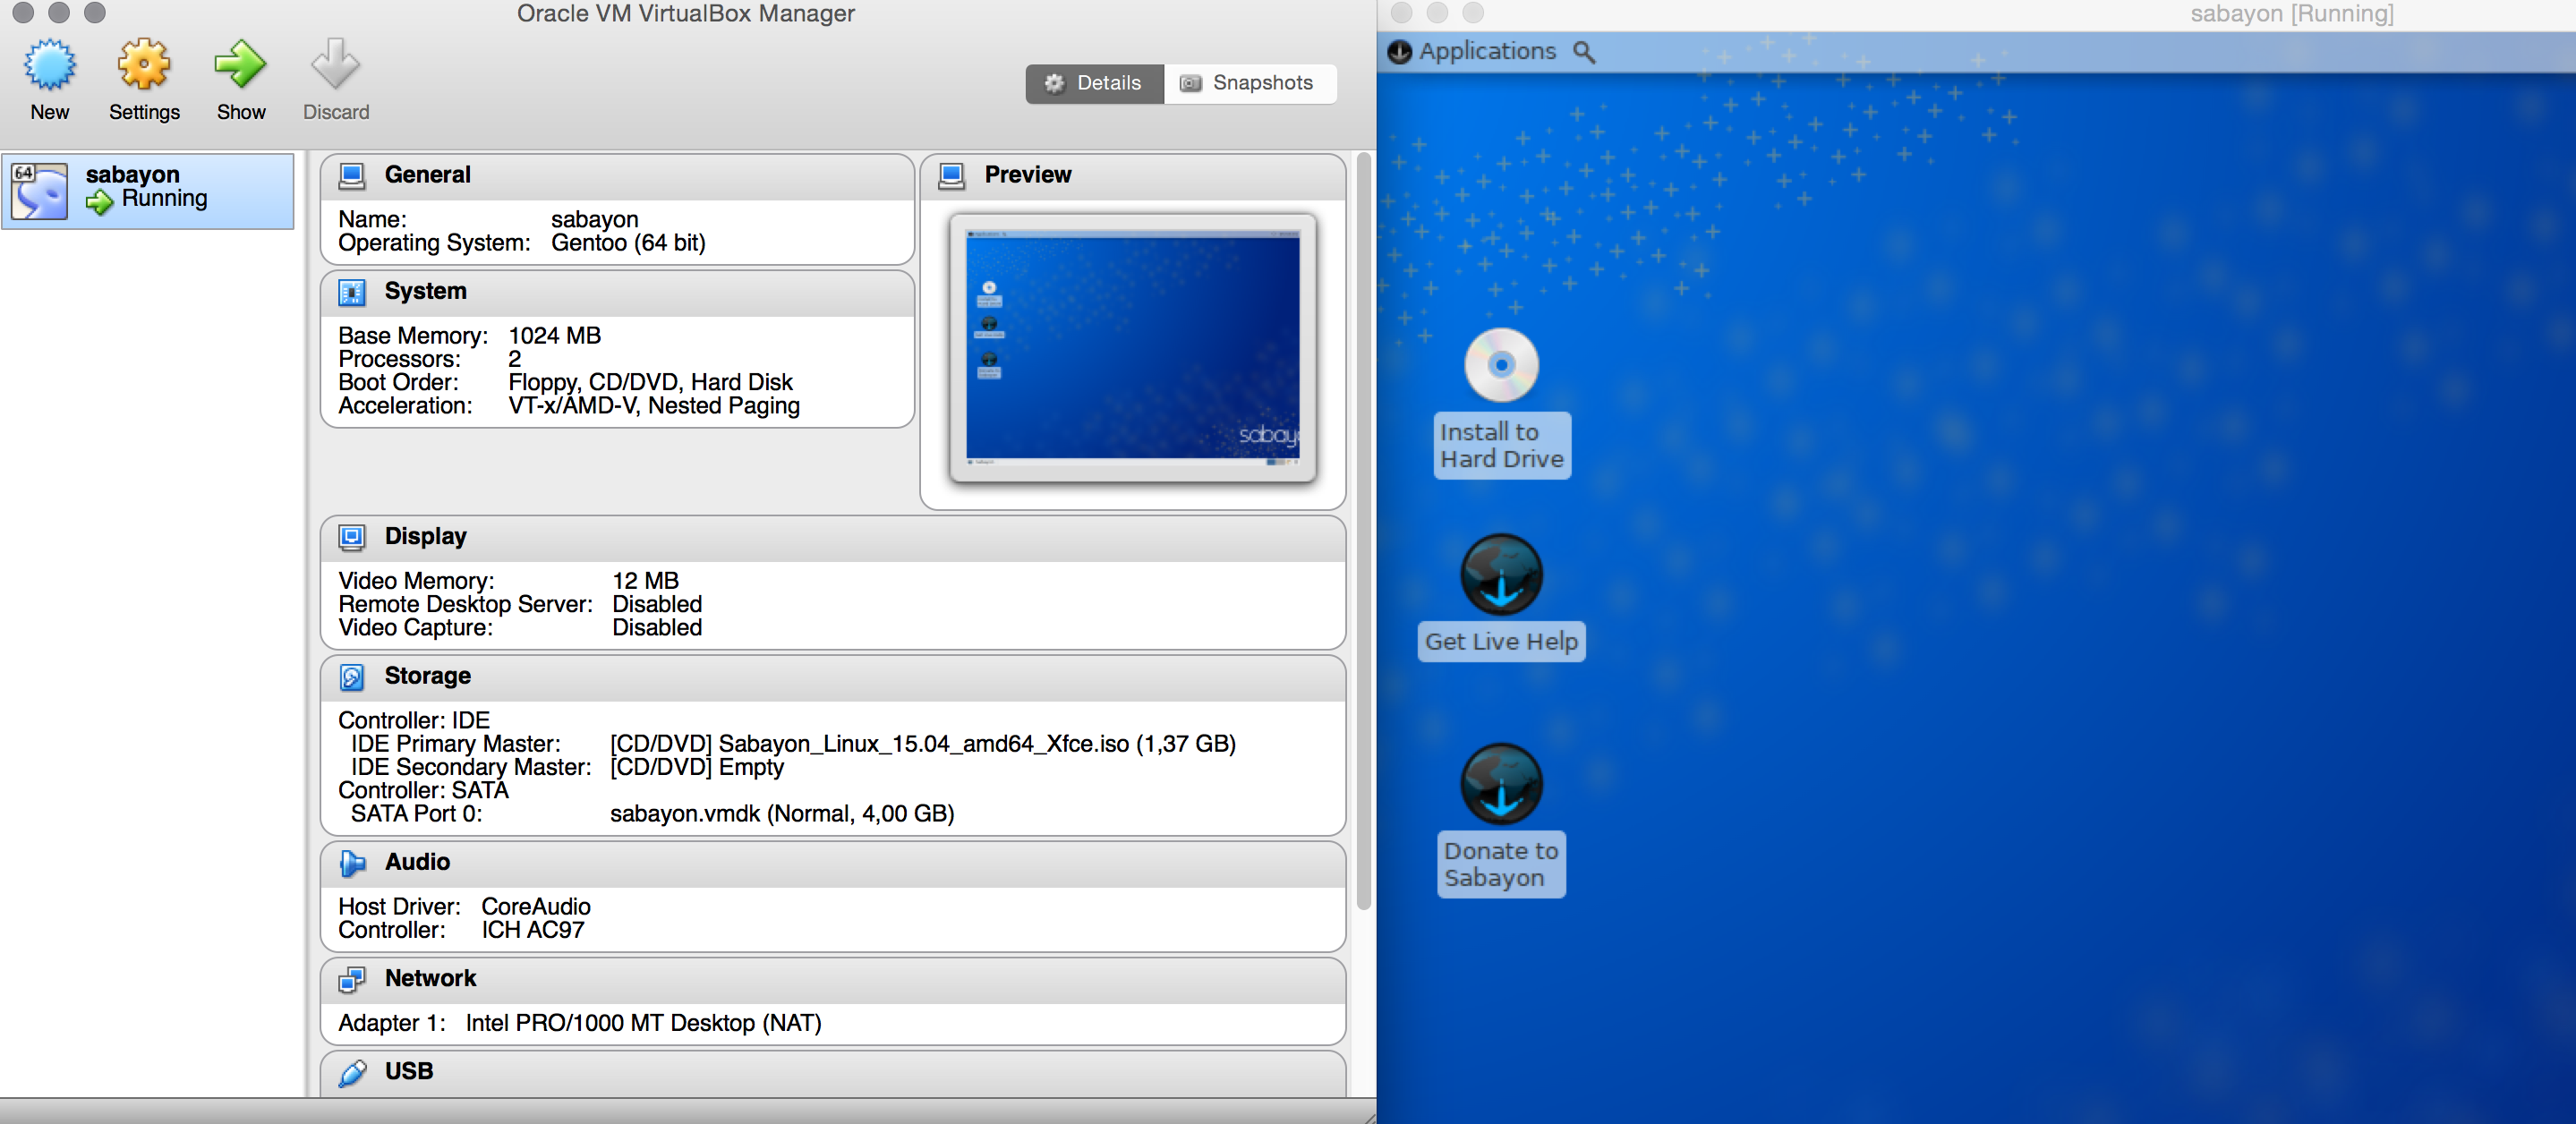Click the New virtual machine icon
The height and width of the screenshot is (1124, 2576).
tap(49, 66)
